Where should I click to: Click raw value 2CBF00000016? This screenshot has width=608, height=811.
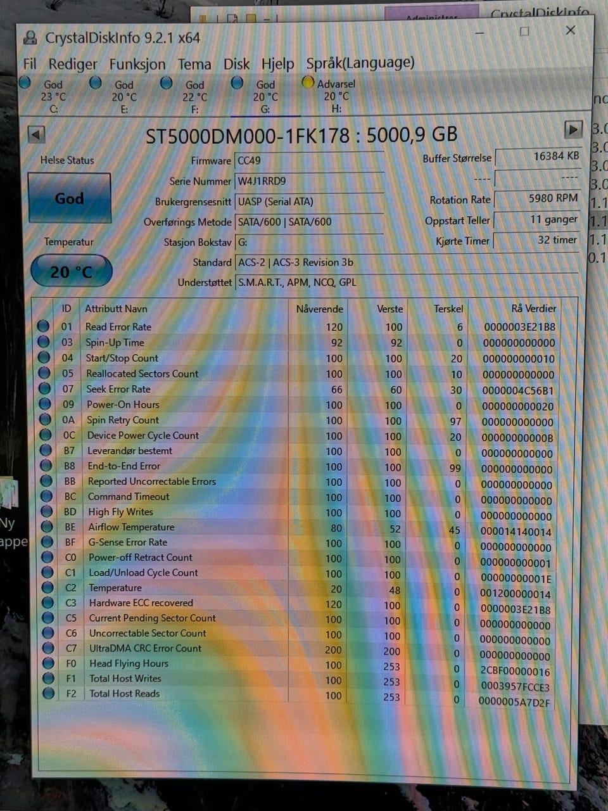coord(515,672)
